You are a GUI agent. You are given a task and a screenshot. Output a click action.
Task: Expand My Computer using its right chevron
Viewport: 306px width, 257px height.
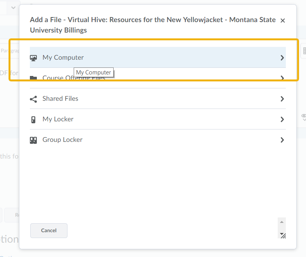tap(282, 58)
